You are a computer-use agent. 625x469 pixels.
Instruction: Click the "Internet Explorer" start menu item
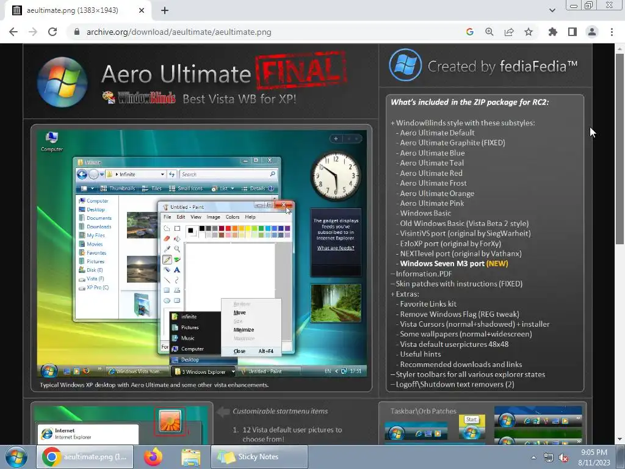pyautogui.click(x=88, y=434)
